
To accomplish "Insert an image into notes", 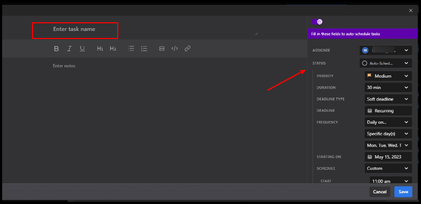I will tap(162, 49).
